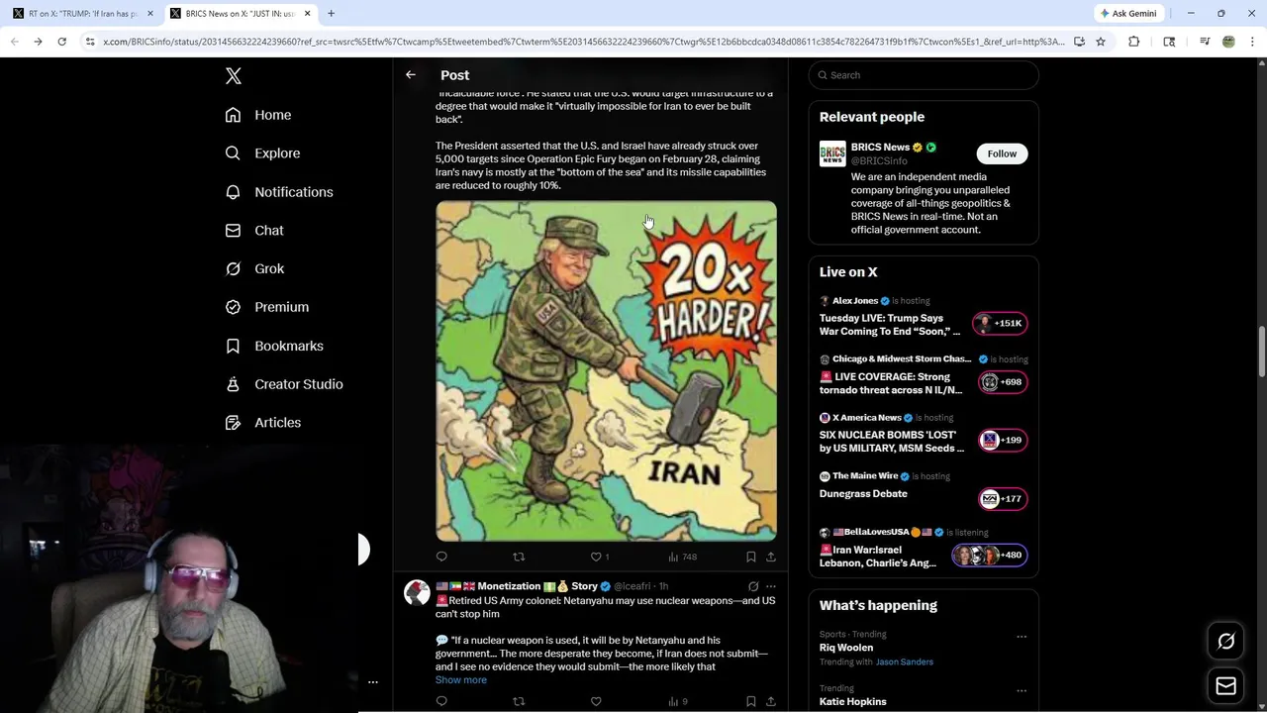This screenshot has height=713, width=1267.
Task: Reload the current page
Action: pos(61,42)
